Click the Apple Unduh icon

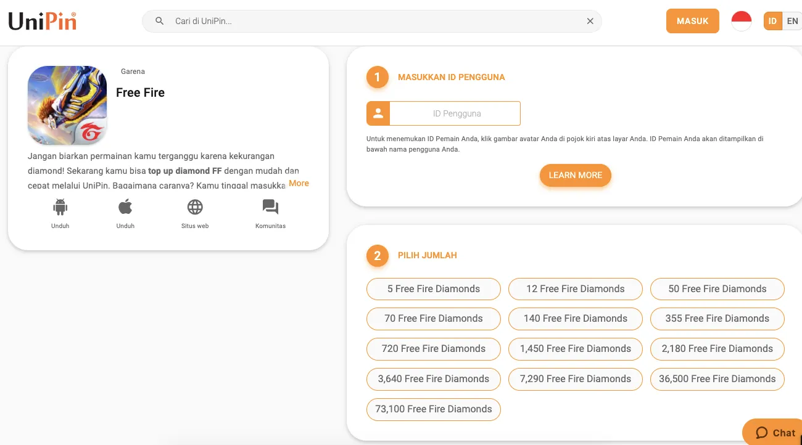point(125,207)
